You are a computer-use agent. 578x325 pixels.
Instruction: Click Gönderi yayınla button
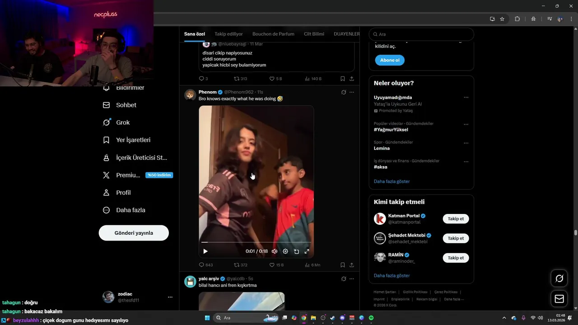coord(134,233)
